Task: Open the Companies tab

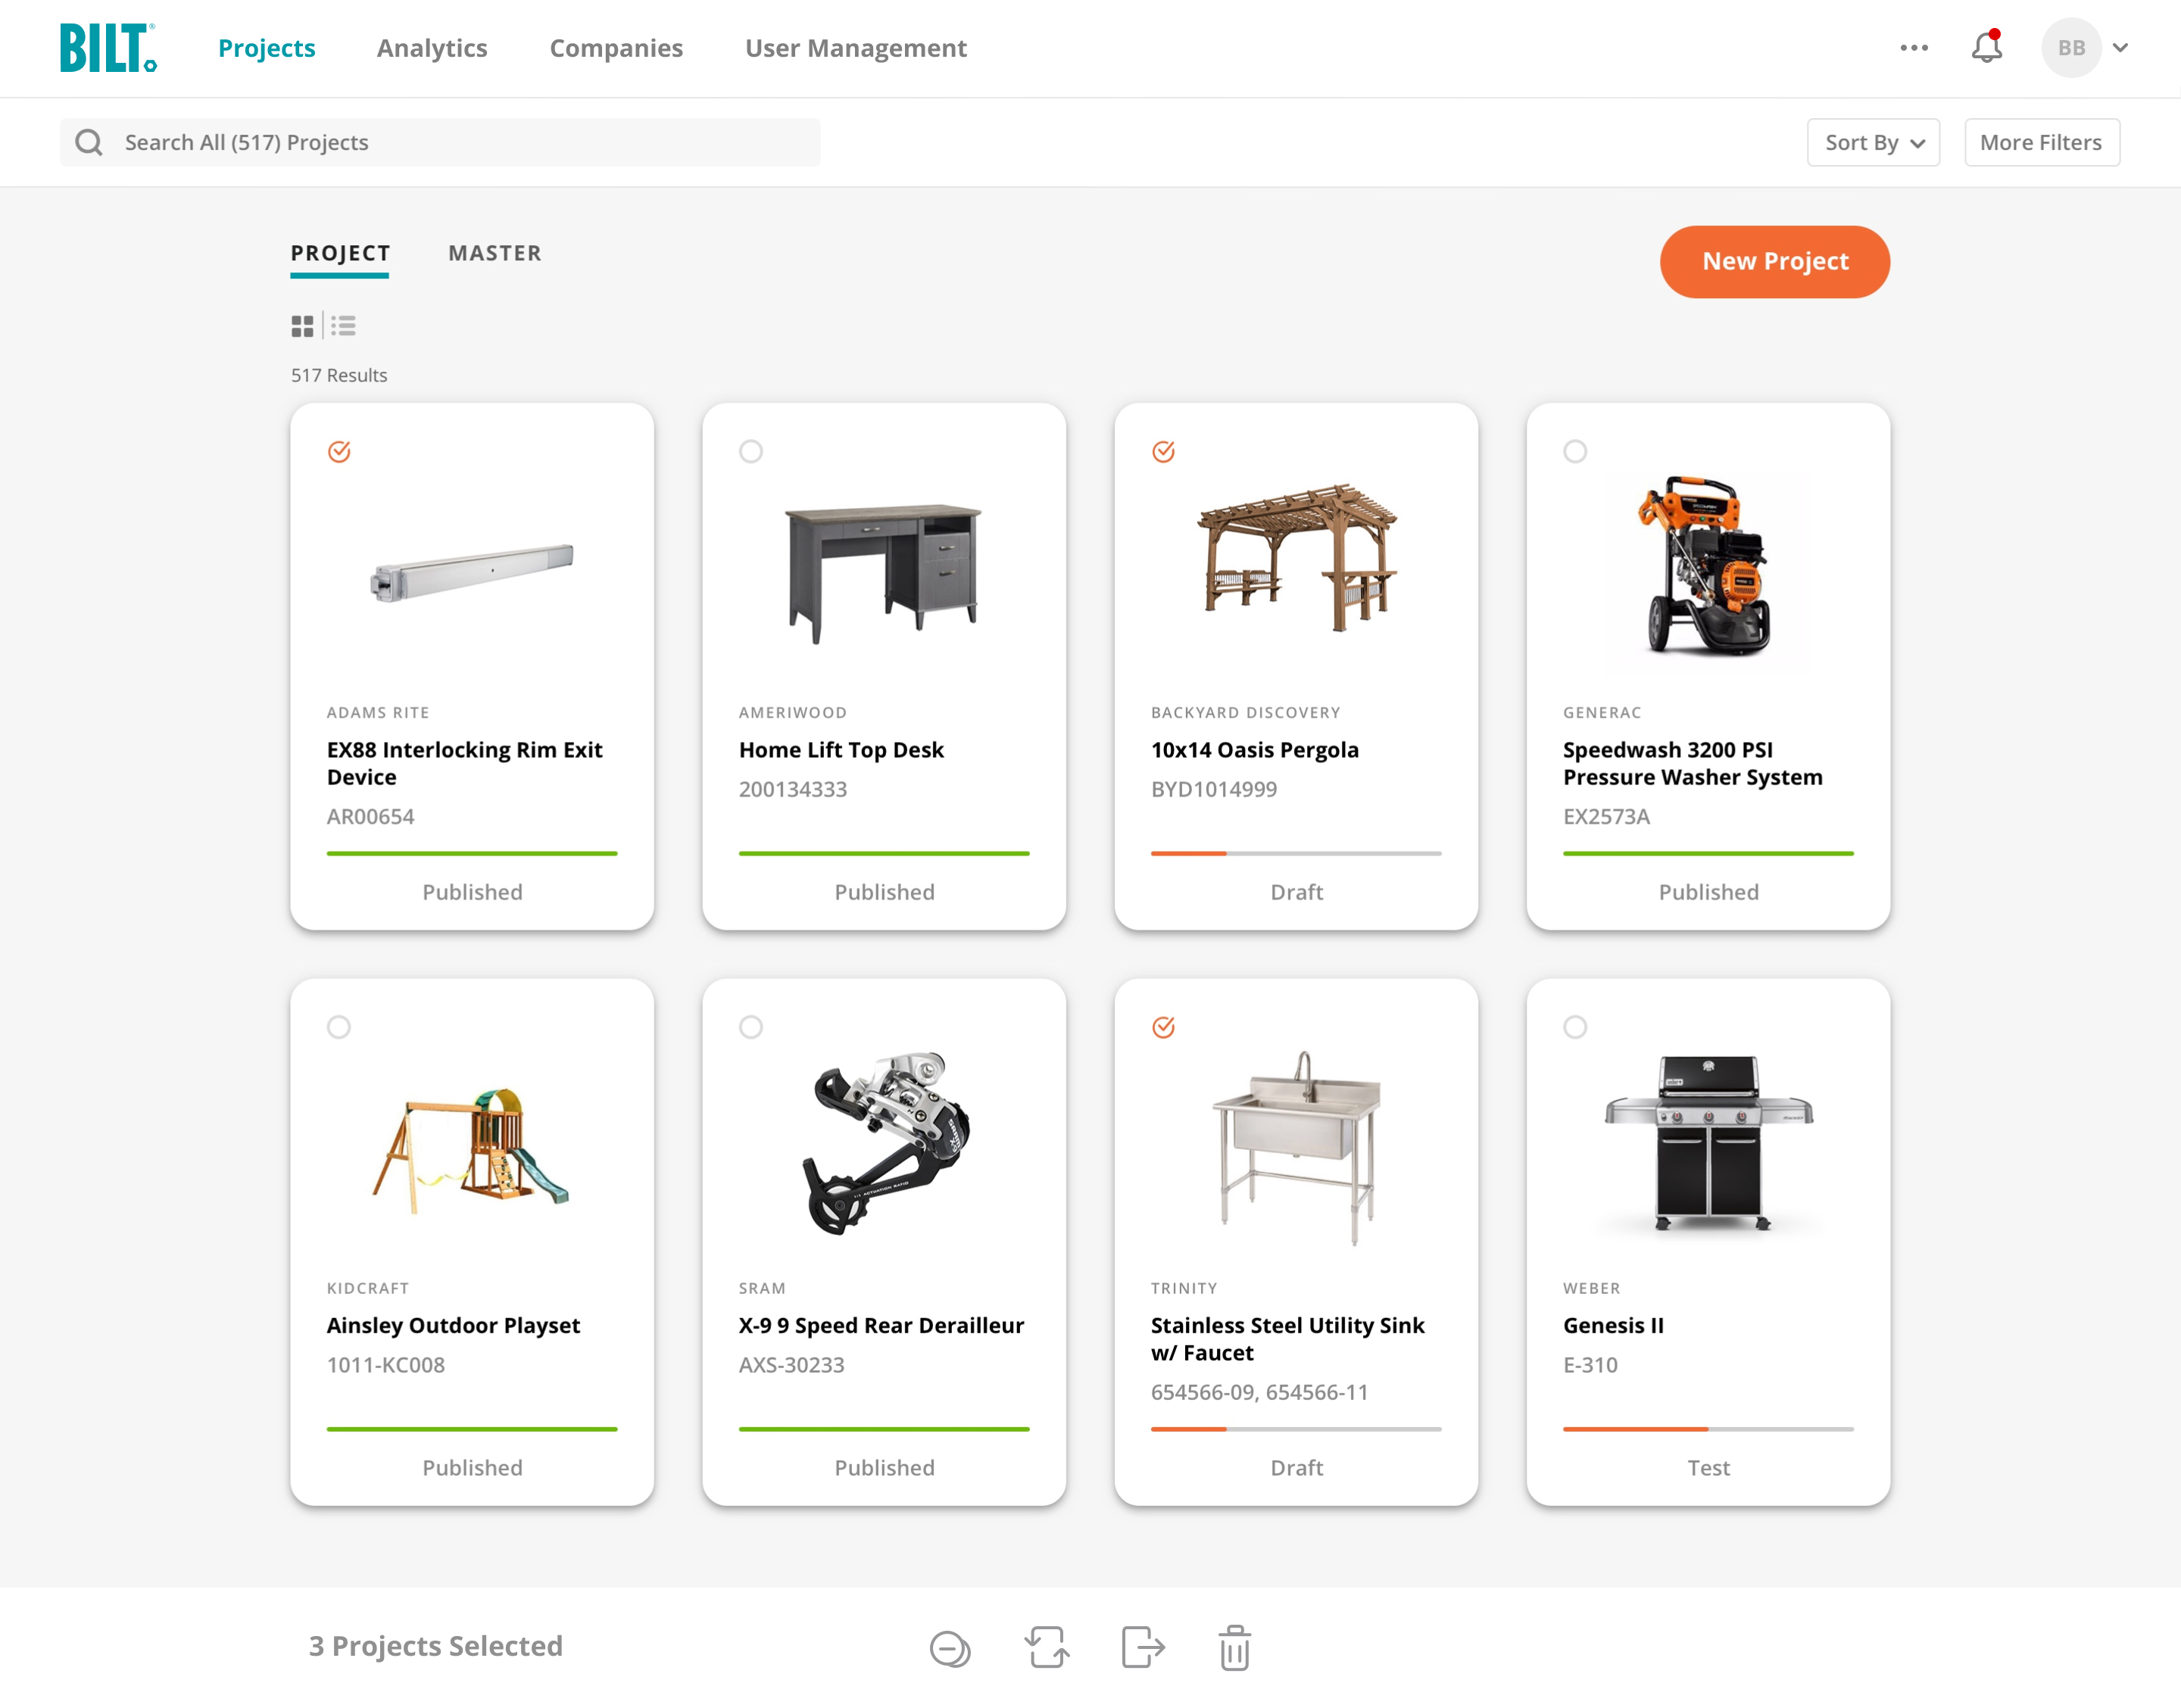Action: (616, 48)
